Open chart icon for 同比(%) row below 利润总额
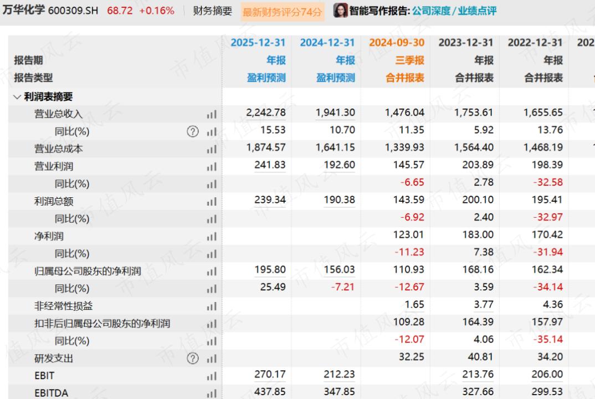The height and width of the screenshot is (399, 595). (212, 219)
